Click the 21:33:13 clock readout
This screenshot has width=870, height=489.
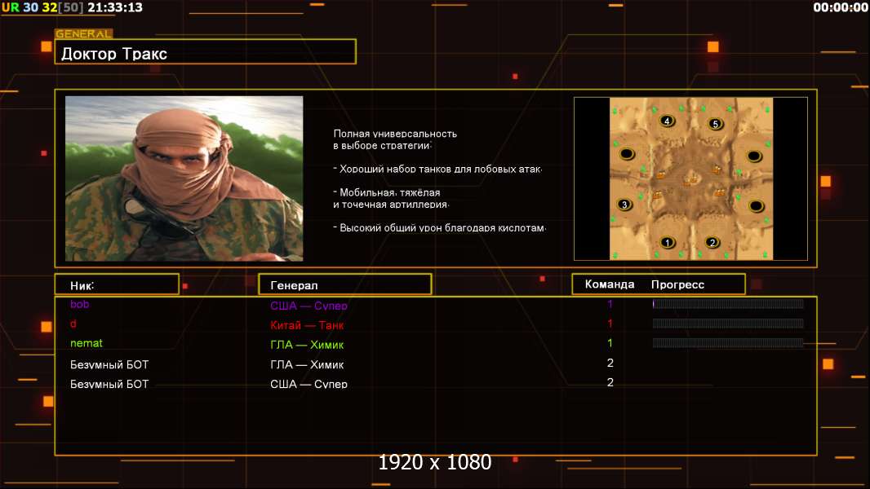point(115,7)
